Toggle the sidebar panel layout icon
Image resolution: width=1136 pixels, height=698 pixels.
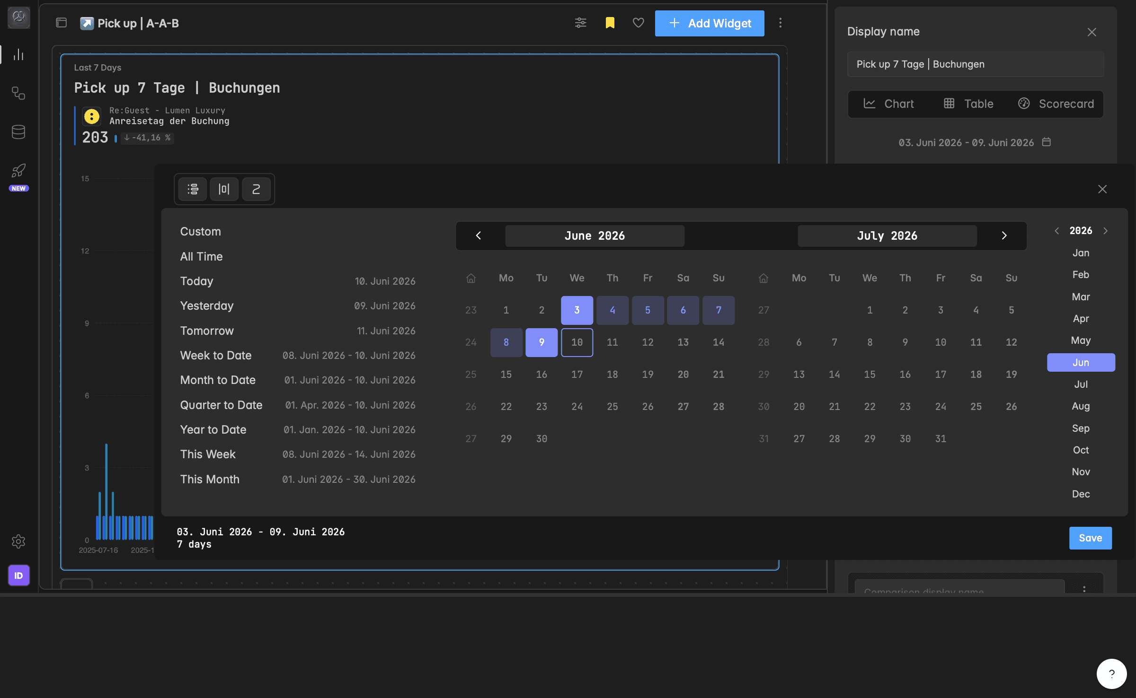(62, 23)
